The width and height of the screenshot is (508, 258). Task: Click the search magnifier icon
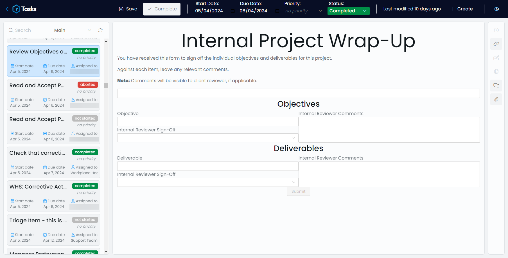tap(11, 30)
